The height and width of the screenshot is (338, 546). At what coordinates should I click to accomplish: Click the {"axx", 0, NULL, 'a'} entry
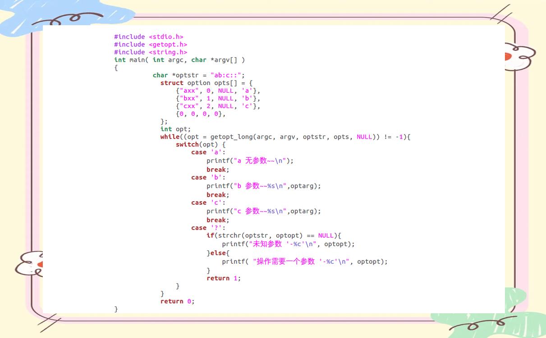tap(218, 91)
